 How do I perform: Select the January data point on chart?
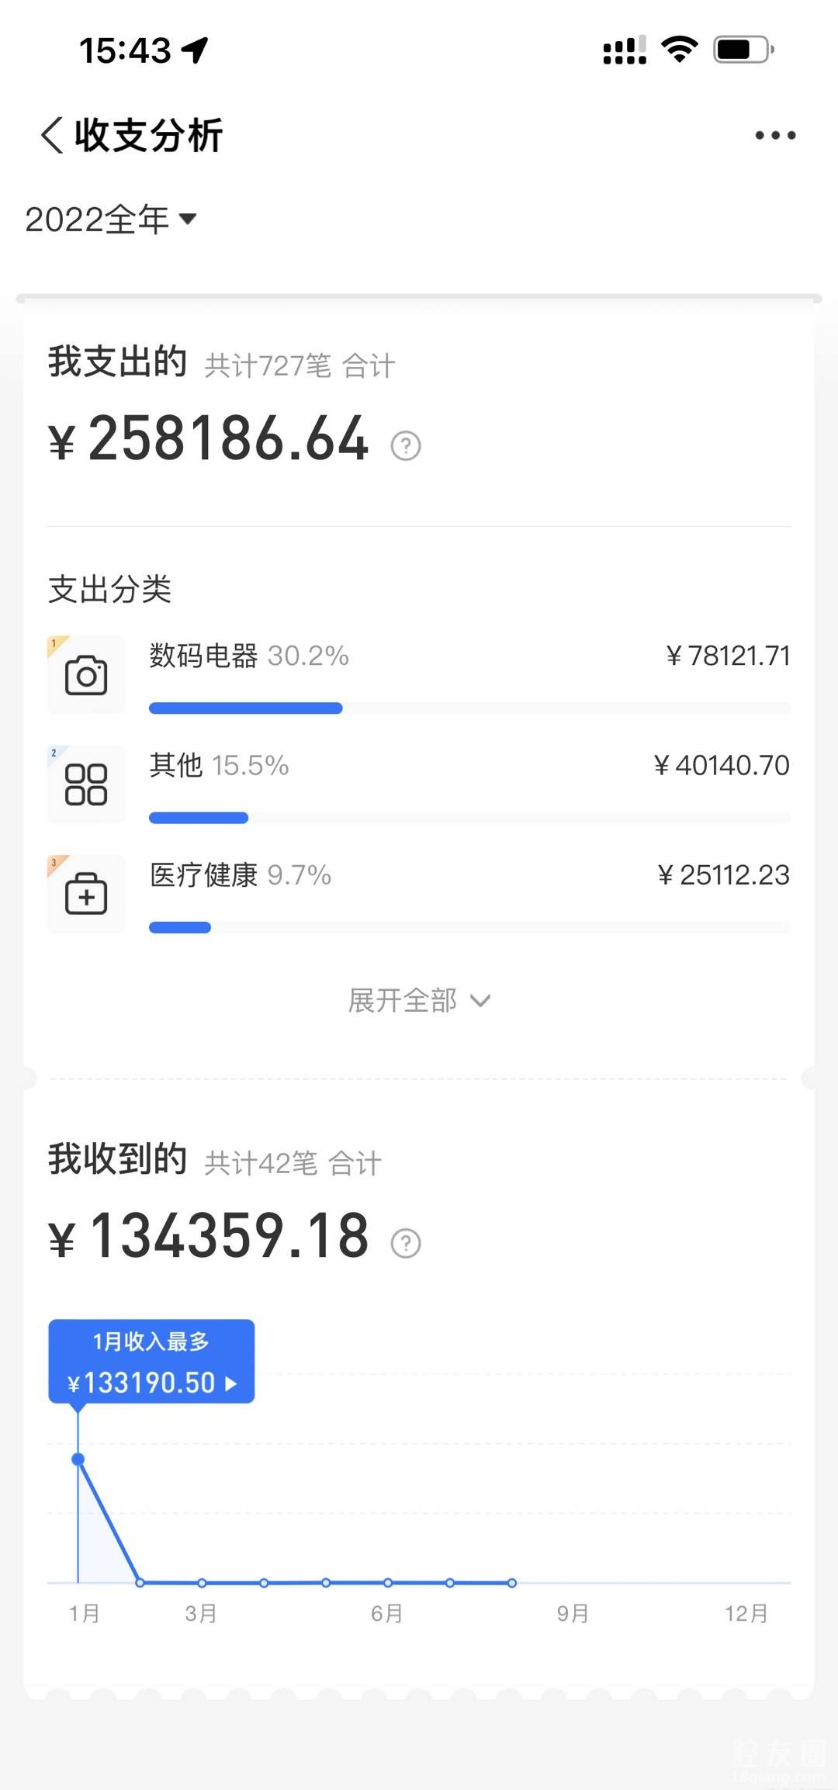pyautogui.click(x=78, y=1459)
